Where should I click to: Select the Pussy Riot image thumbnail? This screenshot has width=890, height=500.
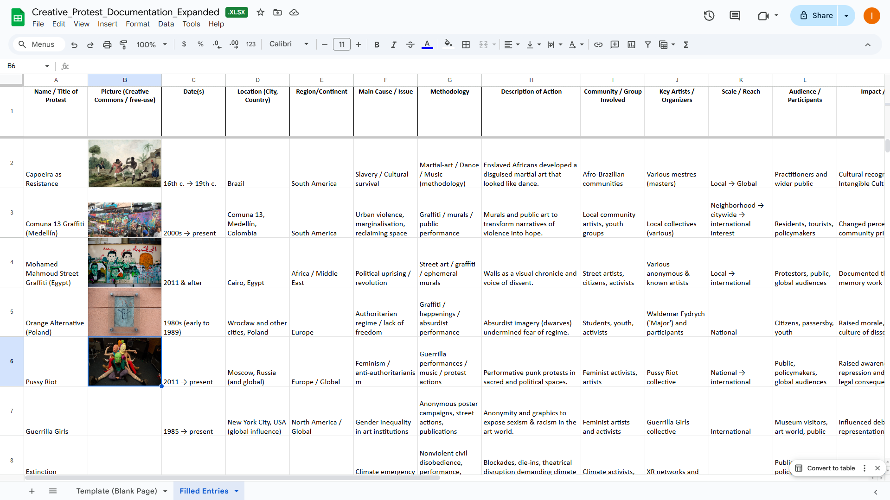click(125, 361)
